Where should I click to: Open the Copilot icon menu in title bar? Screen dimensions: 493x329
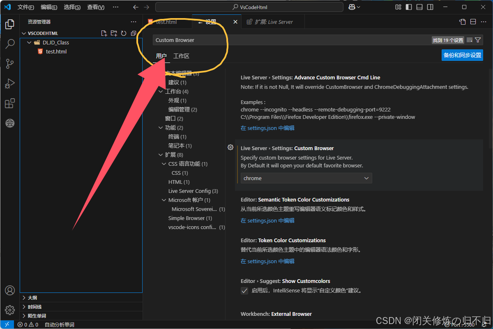point(354,7)
